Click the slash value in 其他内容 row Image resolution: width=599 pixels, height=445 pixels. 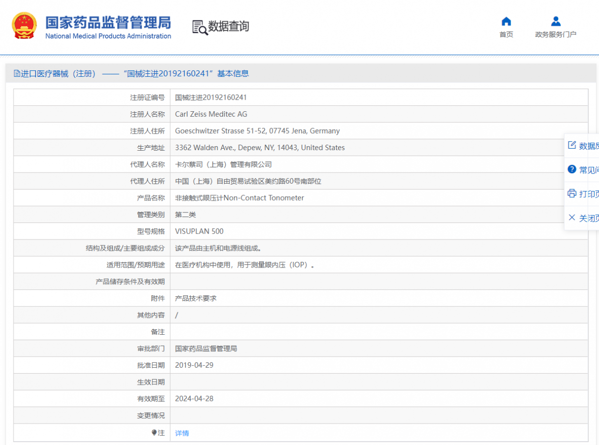coord(177,315)
